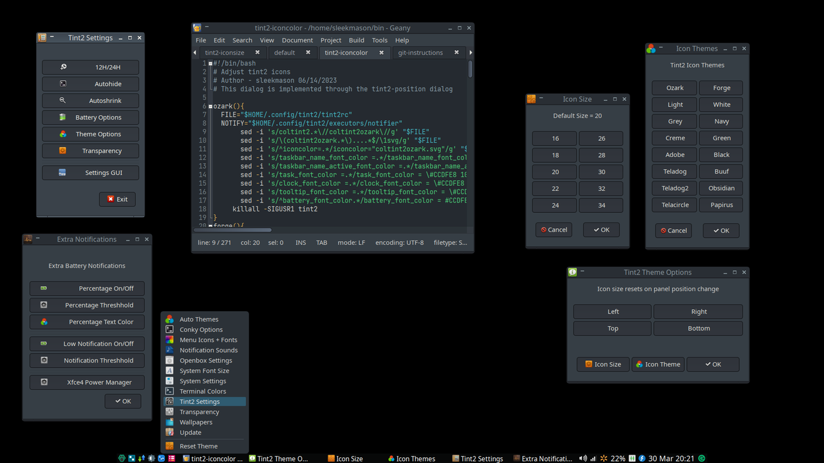
Task: Toggle Low Notification On/Off
Action: click(87, 344)
